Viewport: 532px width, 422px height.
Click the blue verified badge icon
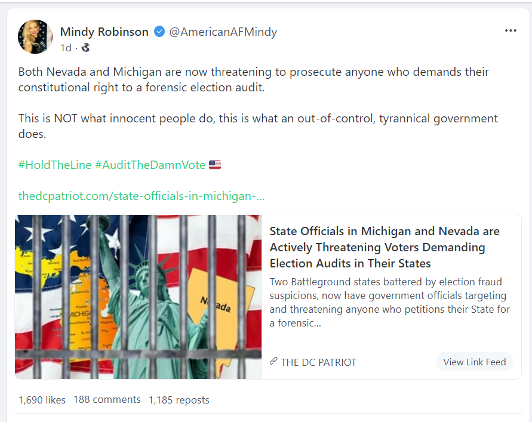coord(159,32)
